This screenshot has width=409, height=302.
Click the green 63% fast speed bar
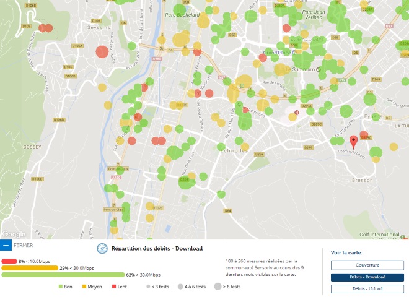(x=63, y=275)
